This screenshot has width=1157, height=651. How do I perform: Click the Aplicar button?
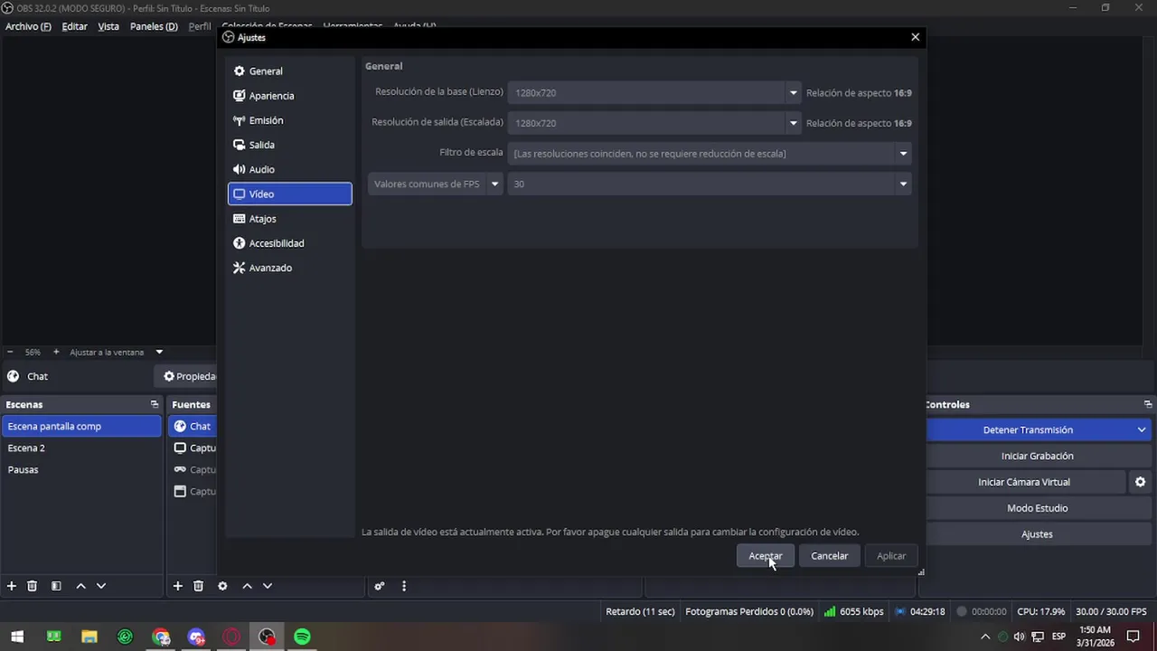coord(891,556)
